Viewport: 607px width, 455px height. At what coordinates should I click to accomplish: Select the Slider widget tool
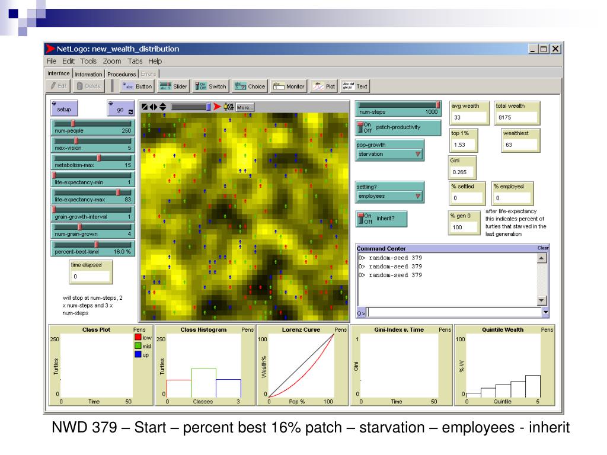point(173,86)
